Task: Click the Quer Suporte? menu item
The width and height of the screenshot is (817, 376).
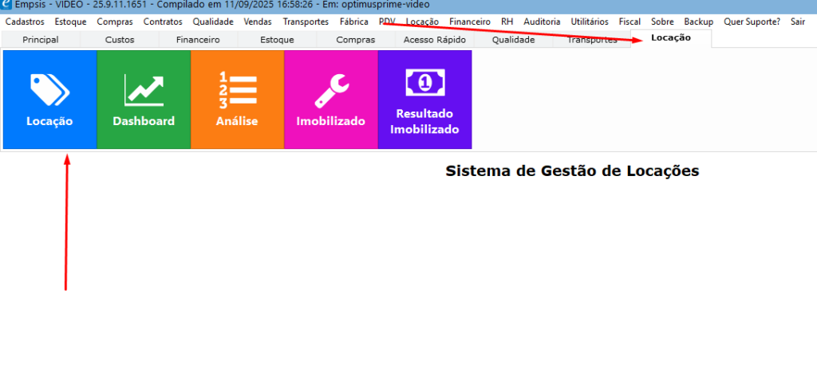Action: click(752, 22)
